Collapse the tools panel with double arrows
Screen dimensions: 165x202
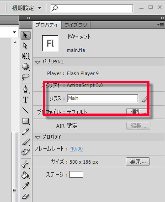[29, 18]
